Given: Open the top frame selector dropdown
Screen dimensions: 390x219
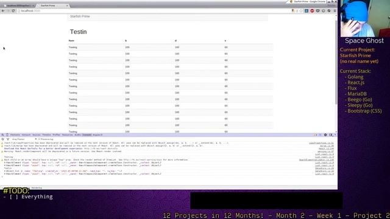Looking at the screenshot, I should 24,139.
